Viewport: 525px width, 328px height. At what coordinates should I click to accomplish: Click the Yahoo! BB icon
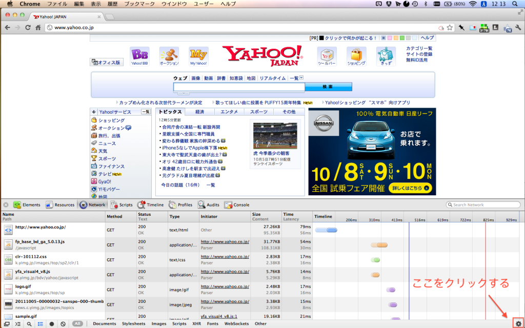coord(139,56)
